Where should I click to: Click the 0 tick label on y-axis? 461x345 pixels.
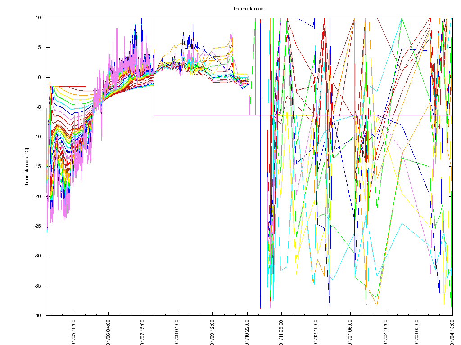(x=39, y=77)
